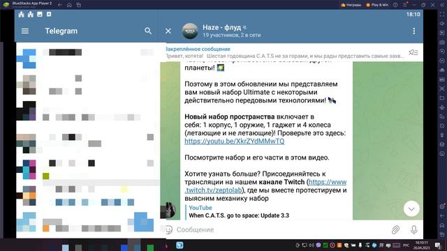Open the emoji picker in message bar
This screenshot has width=447, height=251.
[168, 229]
